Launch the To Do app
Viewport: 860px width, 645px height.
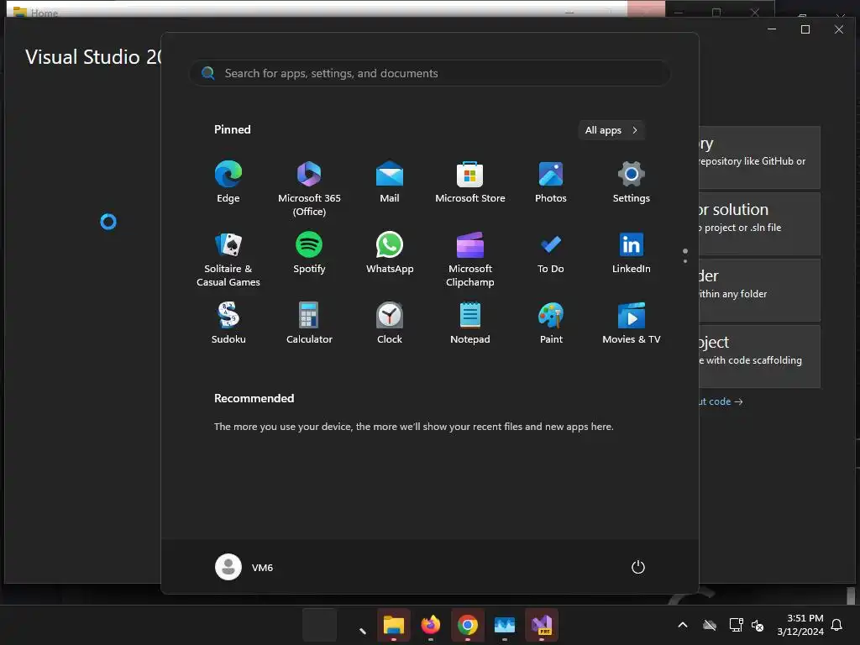click(x=551, y=254)
